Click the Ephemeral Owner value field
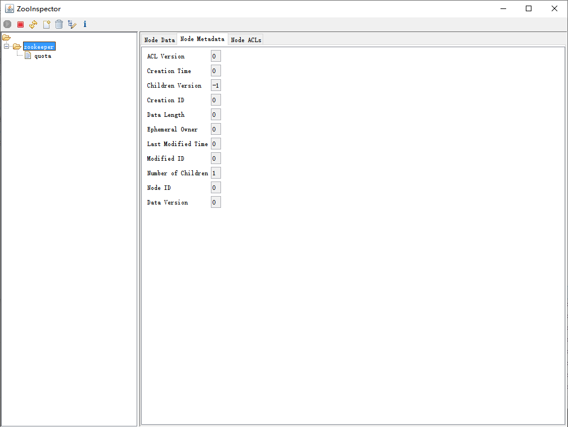568x427 pixels. 216,129
